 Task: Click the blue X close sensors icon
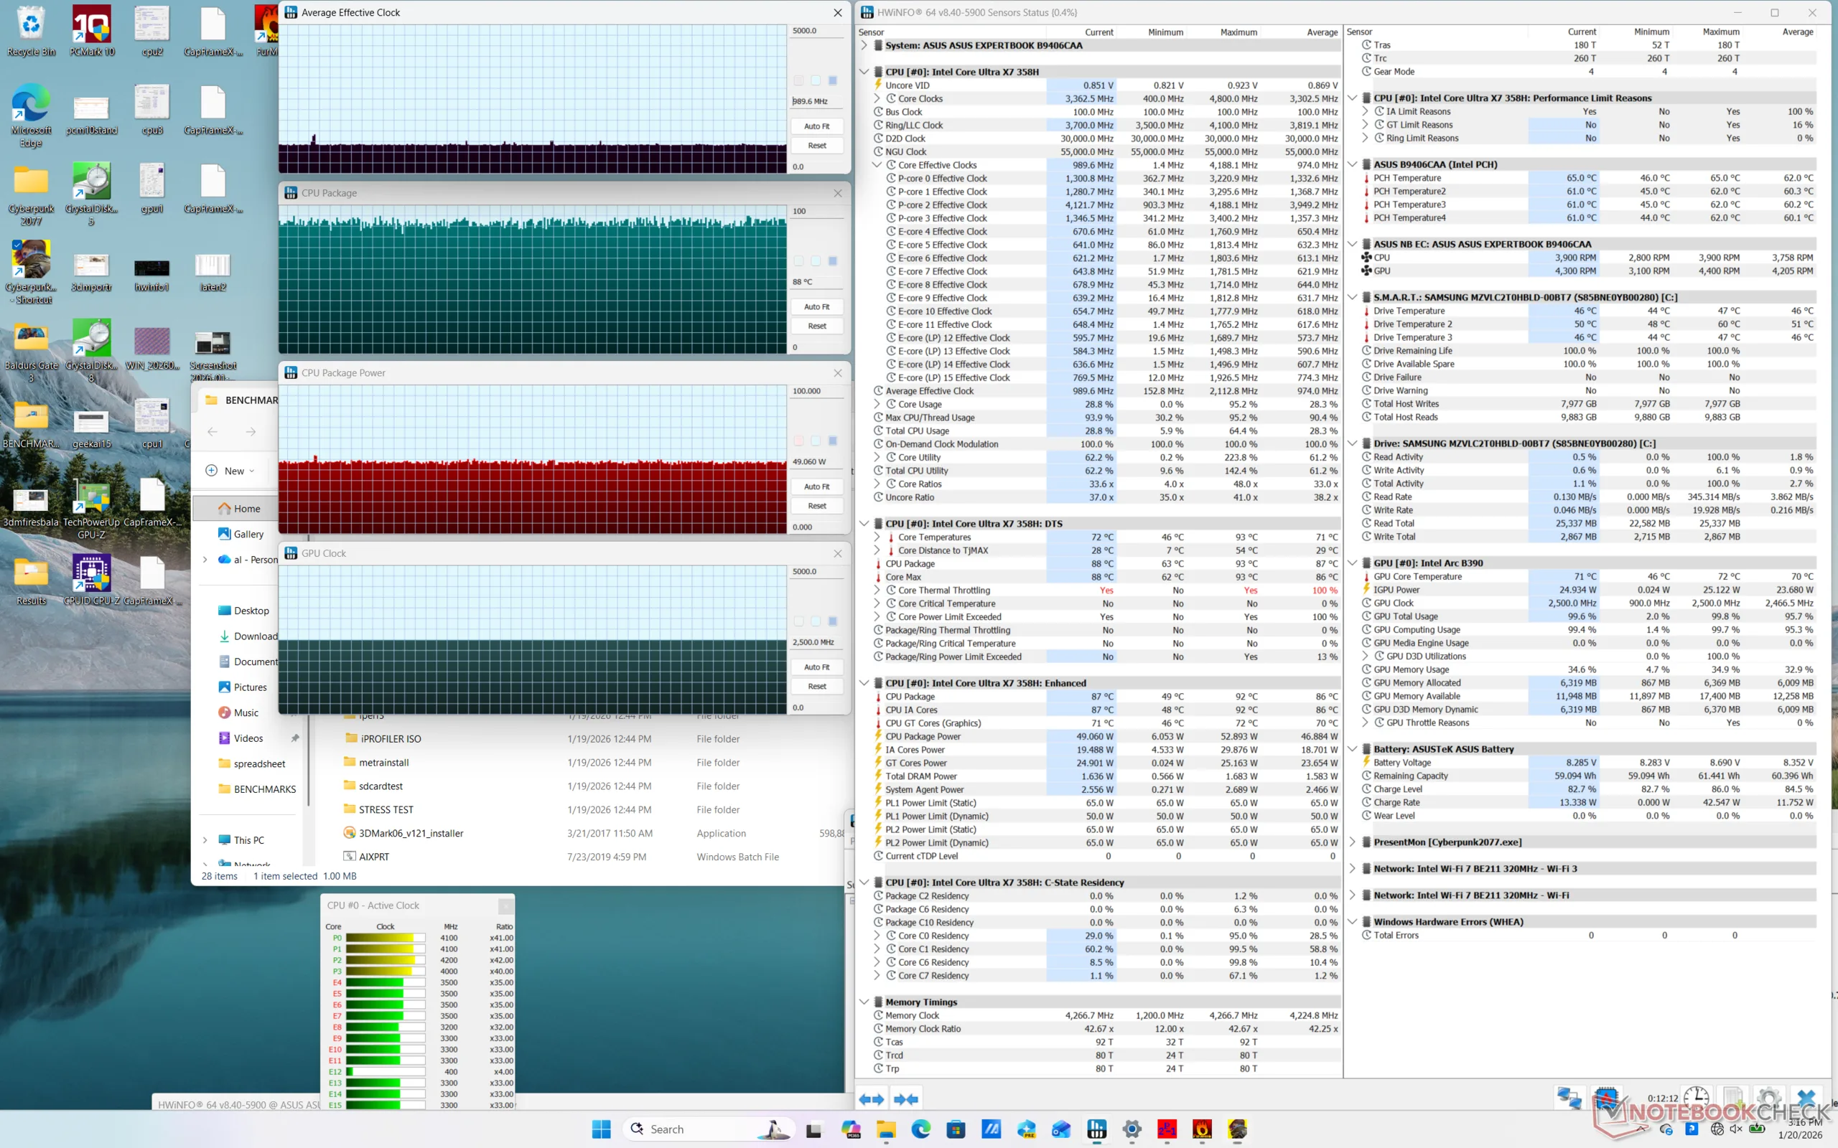tap(1806, 1098)
